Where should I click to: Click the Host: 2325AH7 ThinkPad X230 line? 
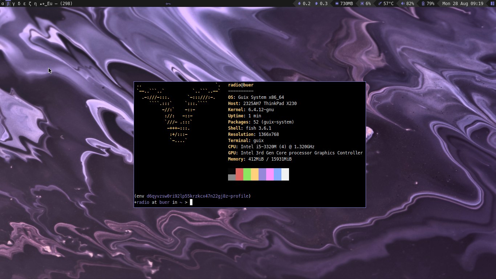click(x=262, y=104)
